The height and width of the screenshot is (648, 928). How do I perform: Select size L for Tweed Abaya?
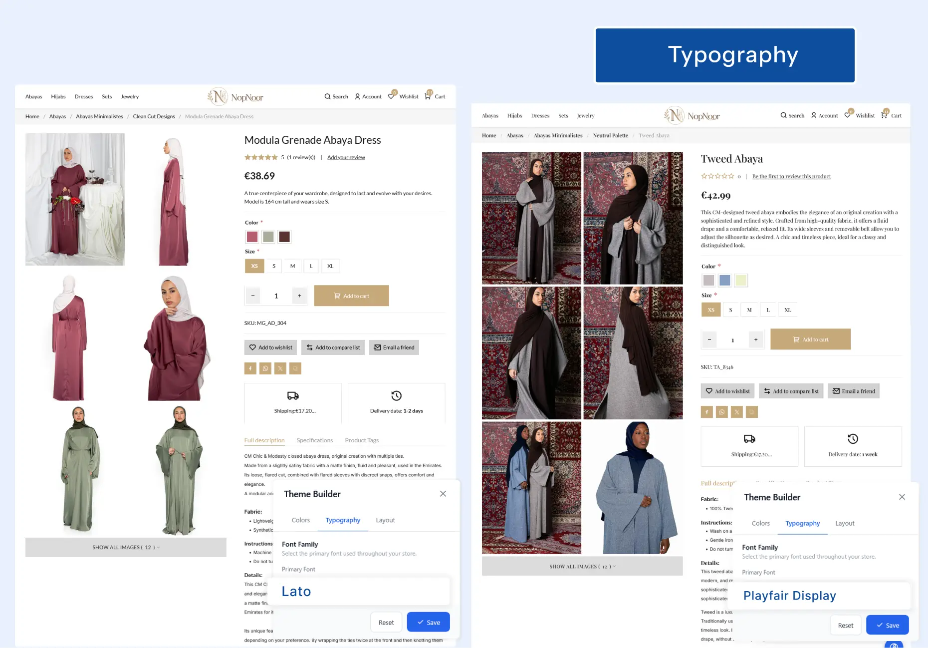[768, 310]
